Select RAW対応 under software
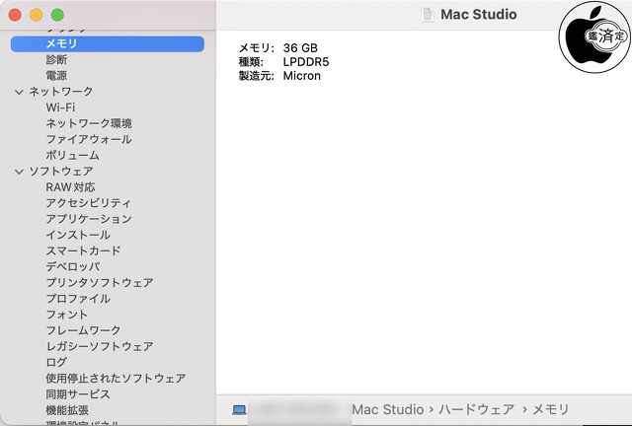Image resolution: width=632 pixels, height=426 pixels. (70, 187)
